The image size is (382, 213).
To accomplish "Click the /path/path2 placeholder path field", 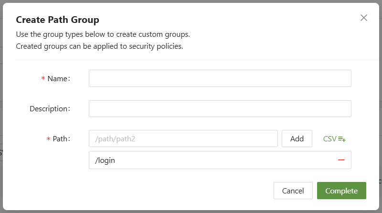I will pyautogui.click(x=183, y=139).
